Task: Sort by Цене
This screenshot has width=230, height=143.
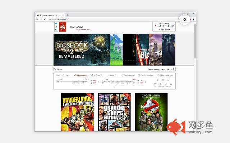Action: coord(112,75)
